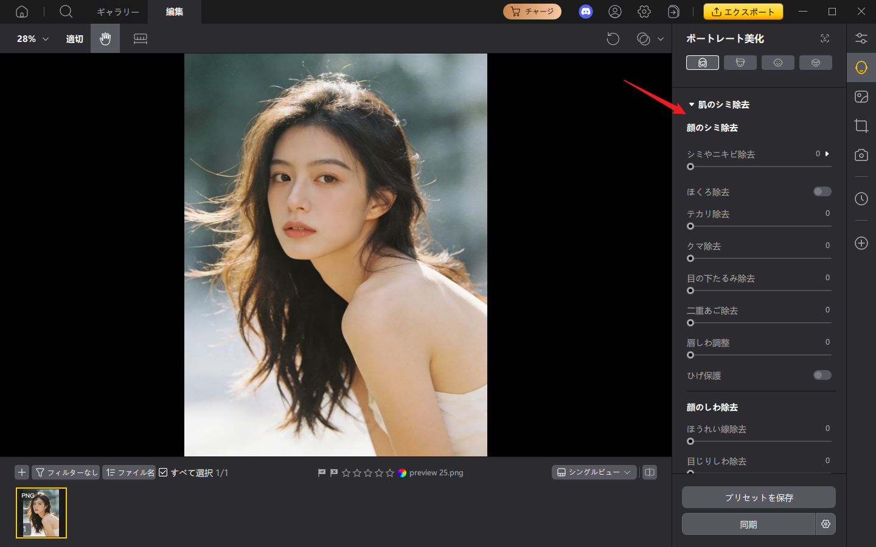This screenshot has width=876, height=547.
Task: Collapse the 肌のシミ除去 section
Action: 690,104
